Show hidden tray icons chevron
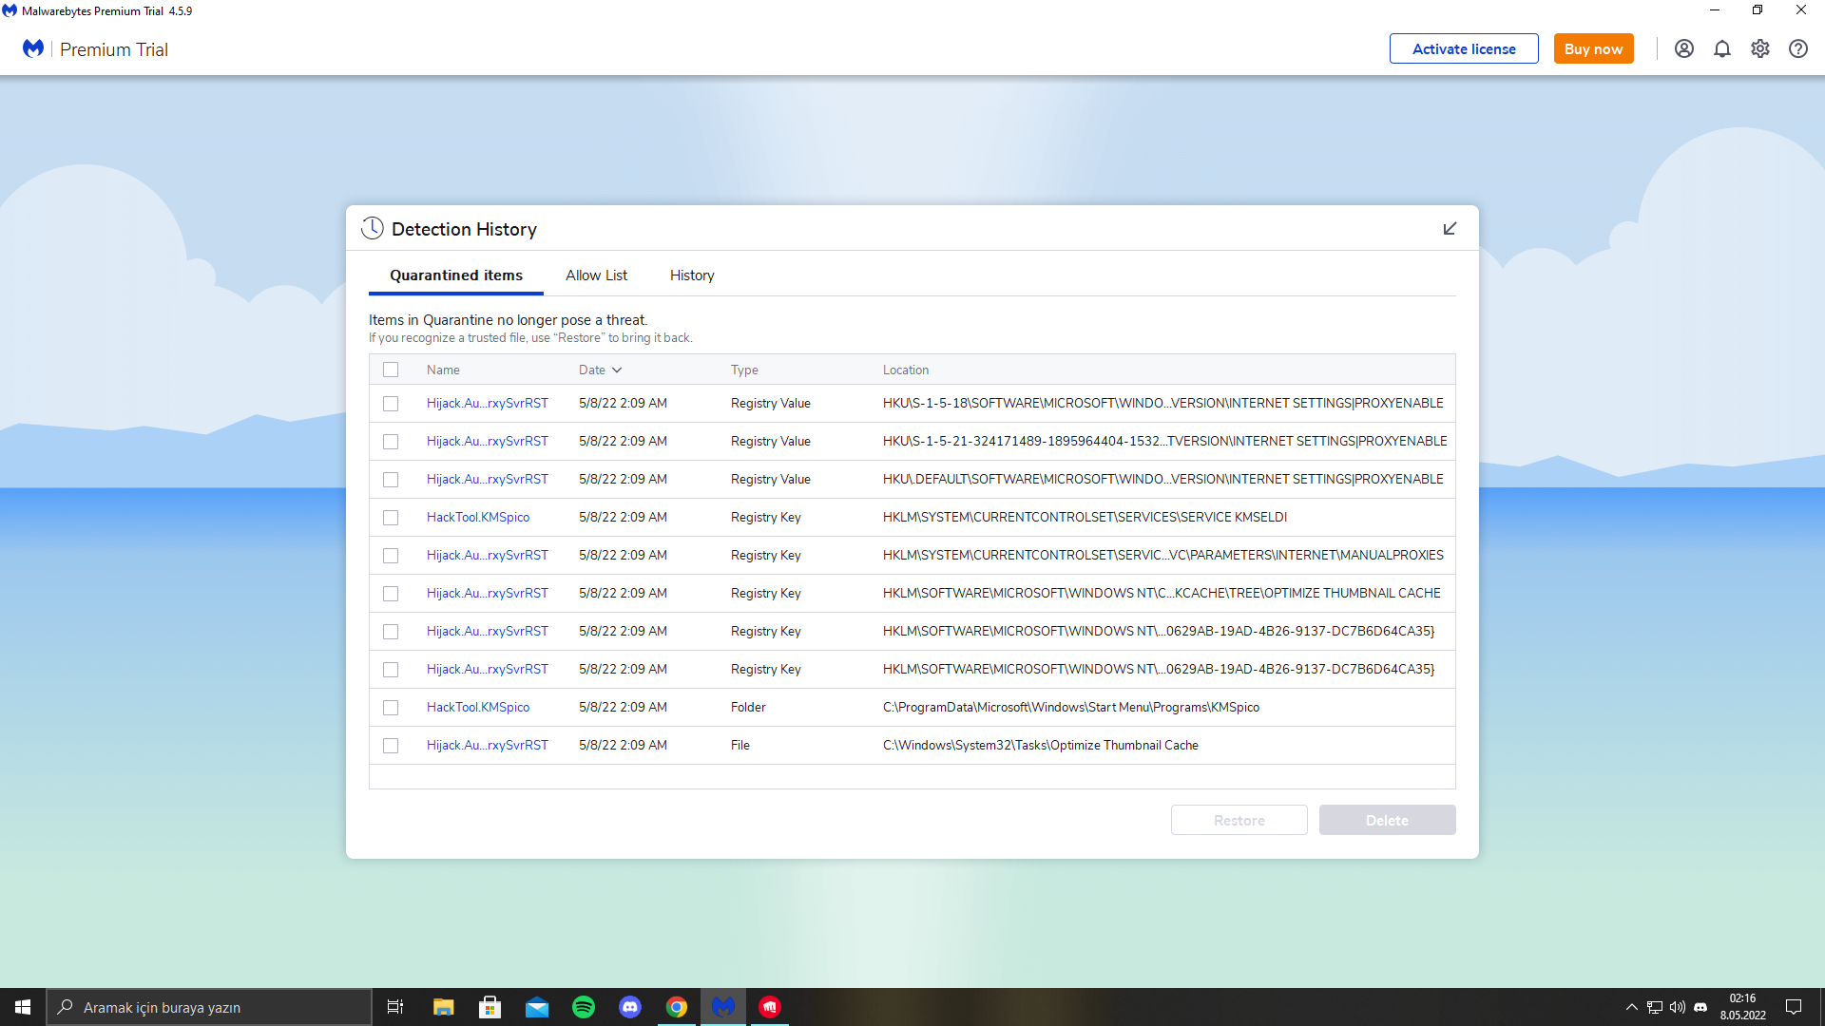The image size is (1825, 1026). [x=1632, y=1007]
